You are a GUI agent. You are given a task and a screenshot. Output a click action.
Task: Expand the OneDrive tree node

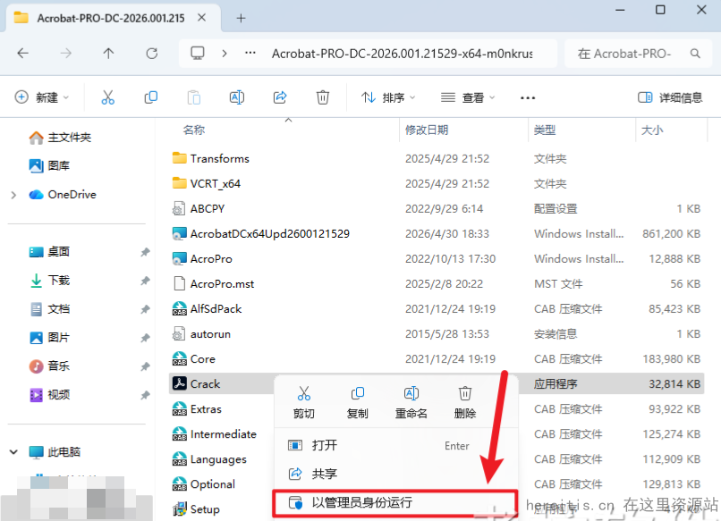(x=13, y=195)
